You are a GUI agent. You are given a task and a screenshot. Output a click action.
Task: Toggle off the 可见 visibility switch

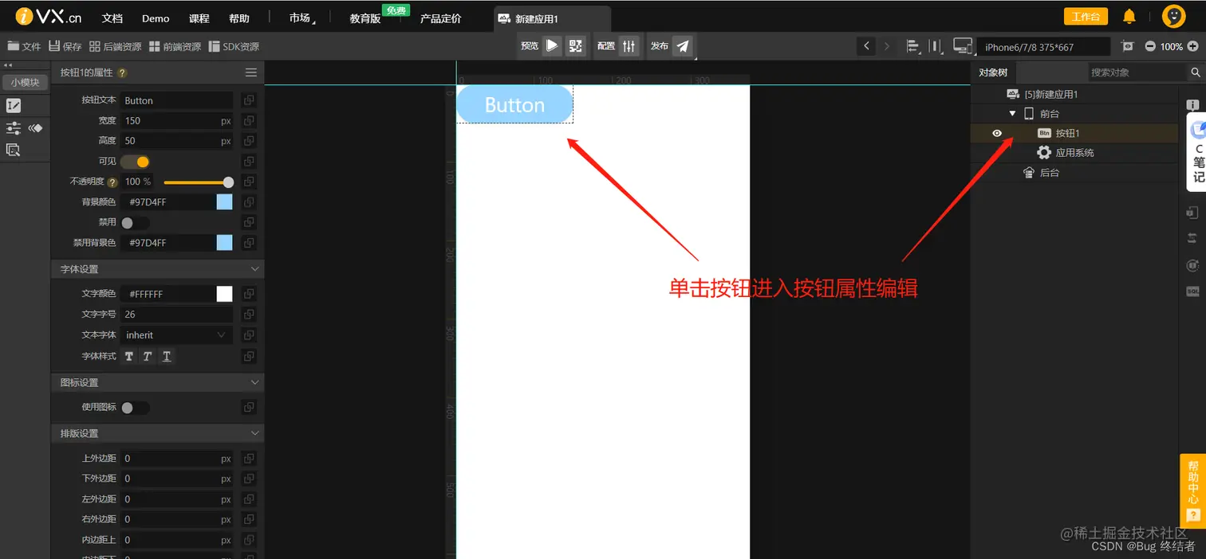[x=133, y=161]
